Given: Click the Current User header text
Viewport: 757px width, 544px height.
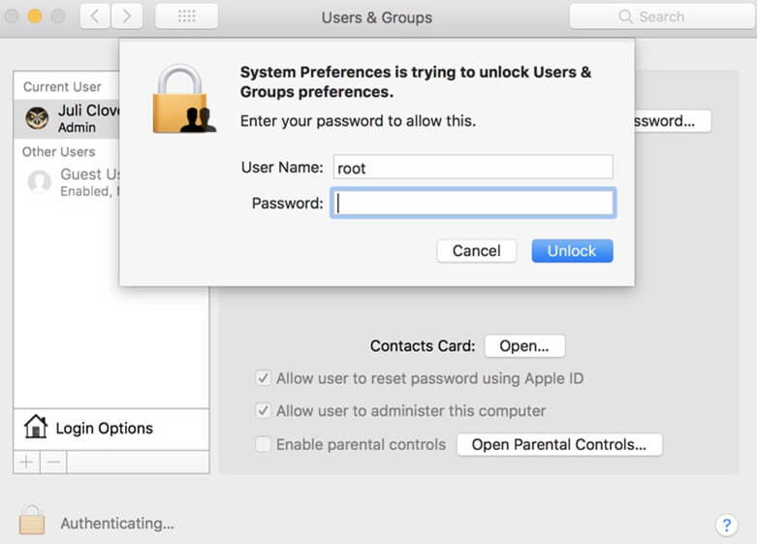Looking at the screenshot, I should click(x=62, y=87).
